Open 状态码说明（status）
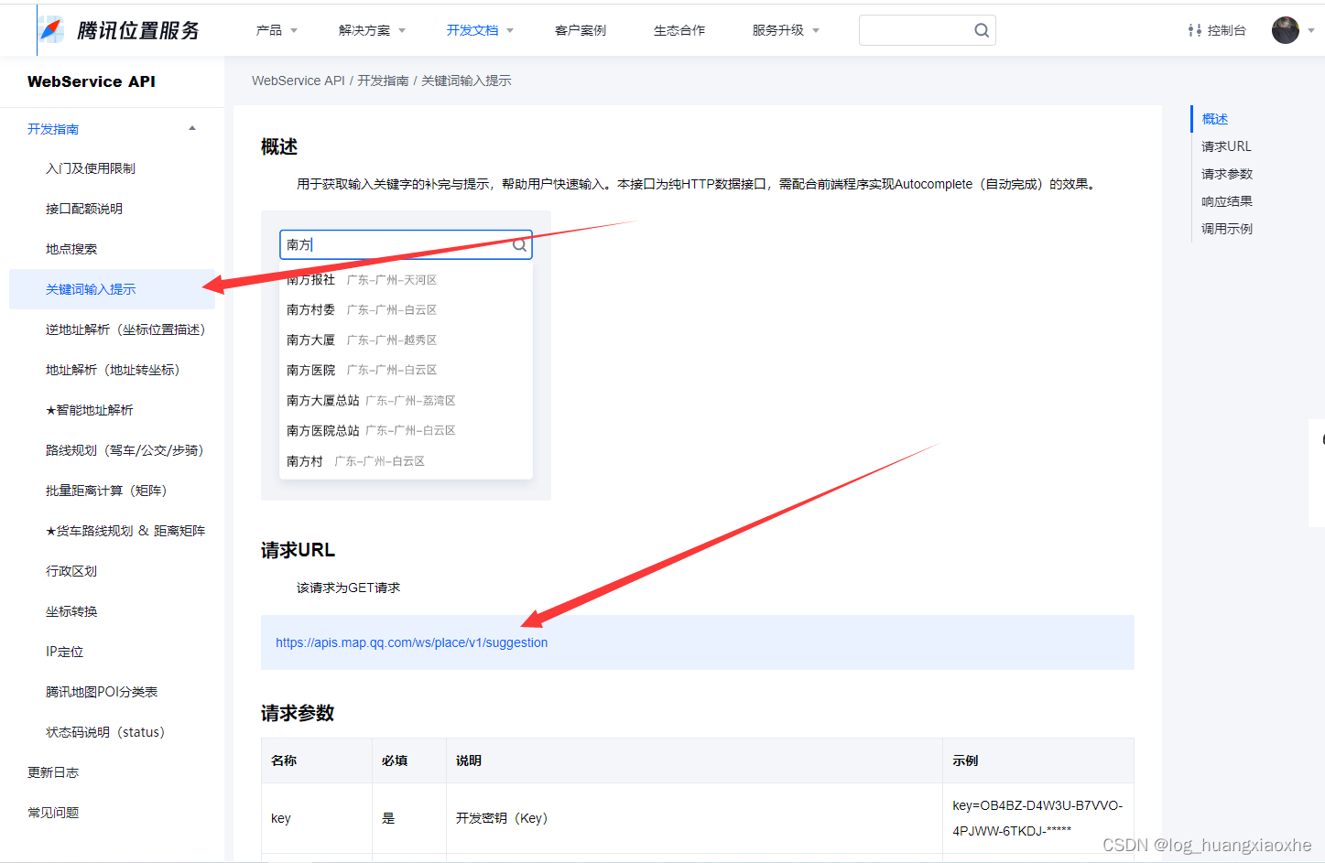 [105, 732]
